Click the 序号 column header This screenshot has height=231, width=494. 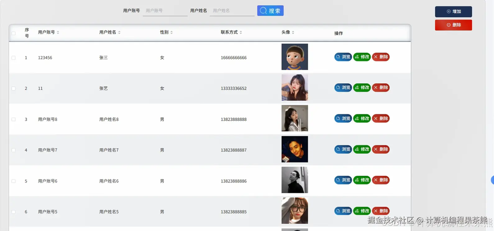27,33
